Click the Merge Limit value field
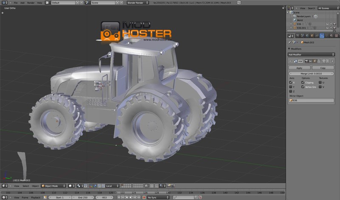The image size is (340, 200). pyautogui.click(x=311, y=74)
